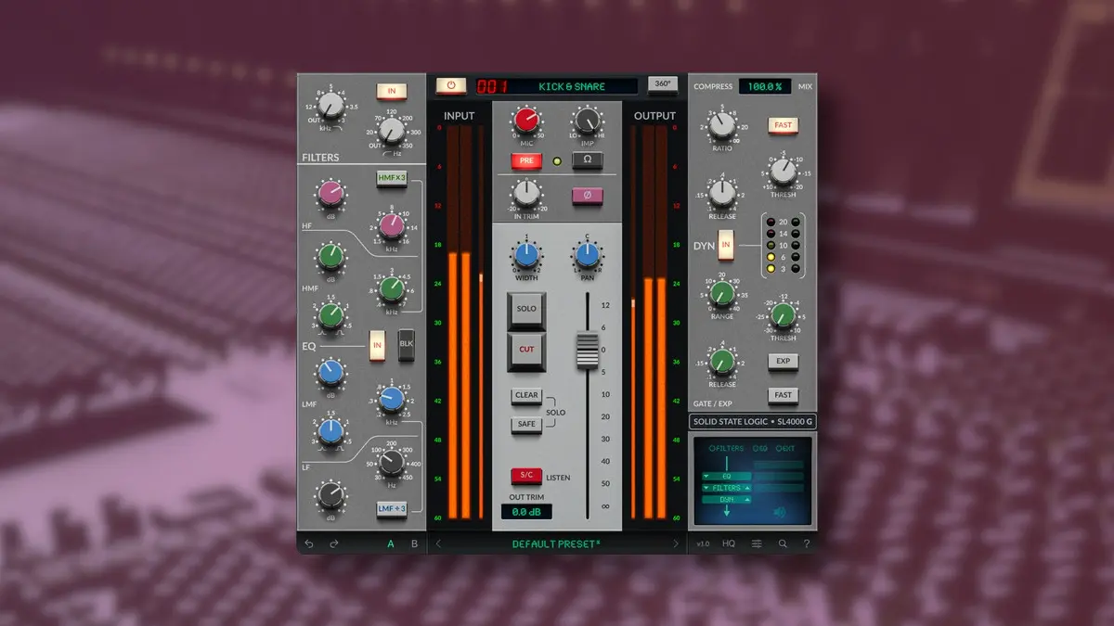1114x626 pixels.
Task: Click the compressor RELEASE knob
Action: coord(721,192)
